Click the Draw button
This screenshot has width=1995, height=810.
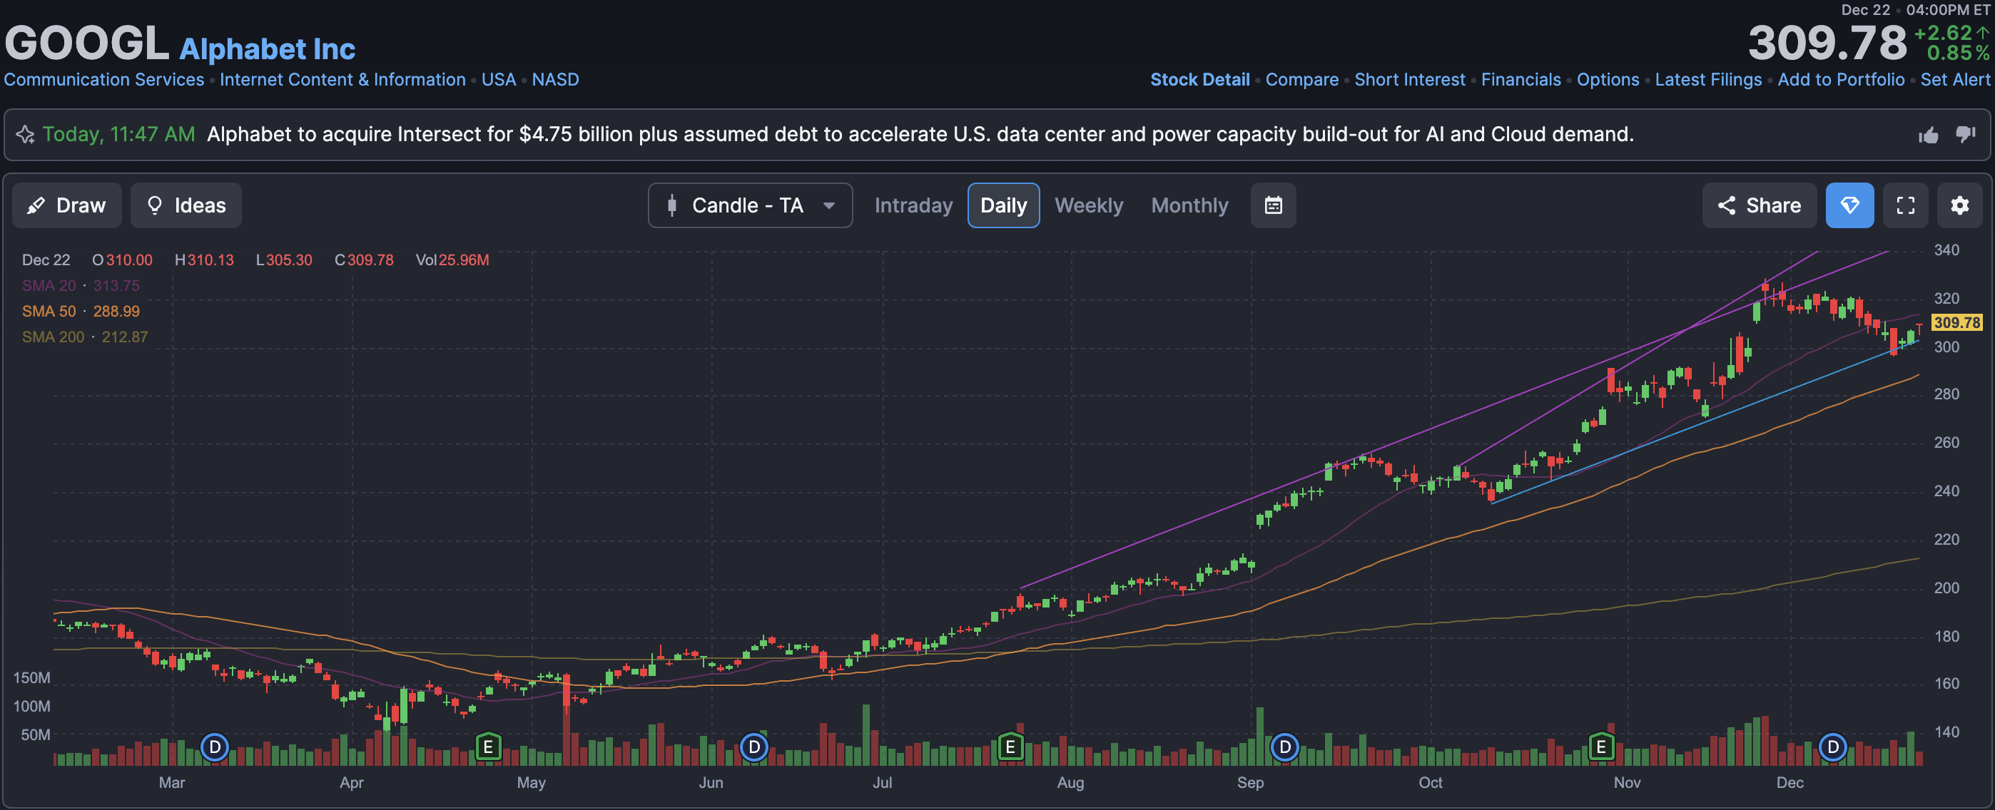66,205
